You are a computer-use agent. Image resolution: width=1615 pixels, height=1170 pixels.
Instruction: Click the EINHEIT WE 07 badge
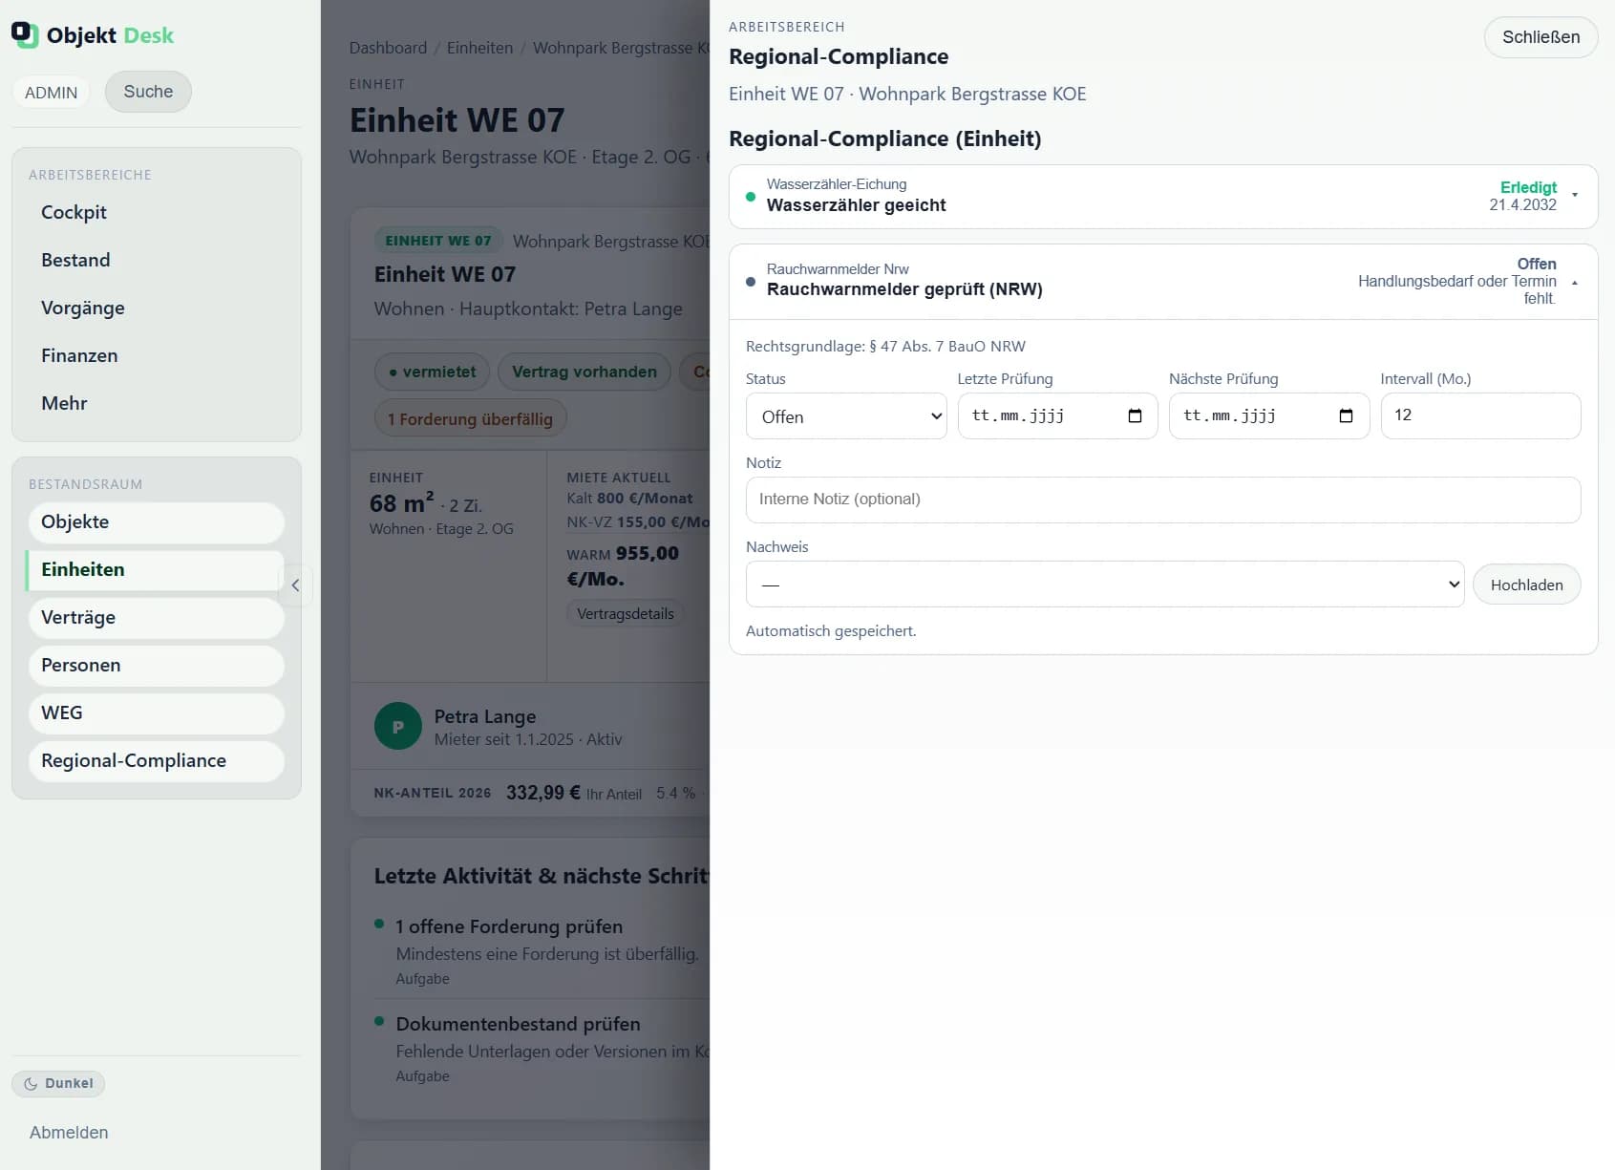pyautogui.click(x=438, y=241)
